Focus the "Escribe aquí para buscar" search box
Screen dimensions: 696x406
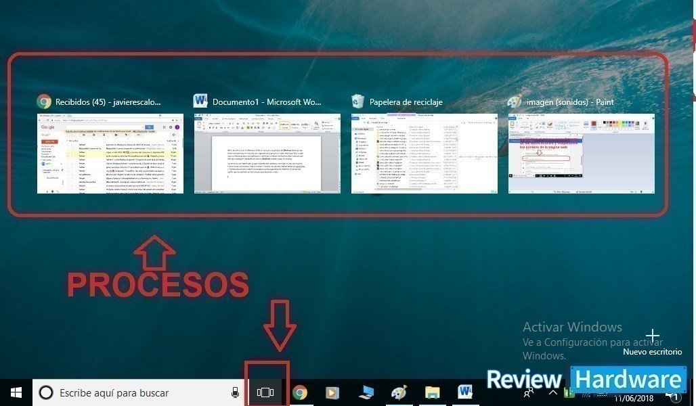(x=139, y=392)
